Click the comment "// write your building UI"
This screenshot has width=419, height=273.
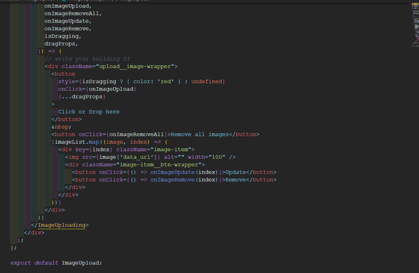point(87,59)
